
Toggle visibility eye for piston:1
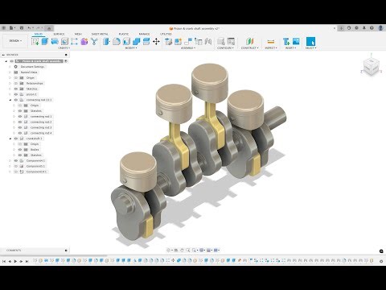click(16, 94)
